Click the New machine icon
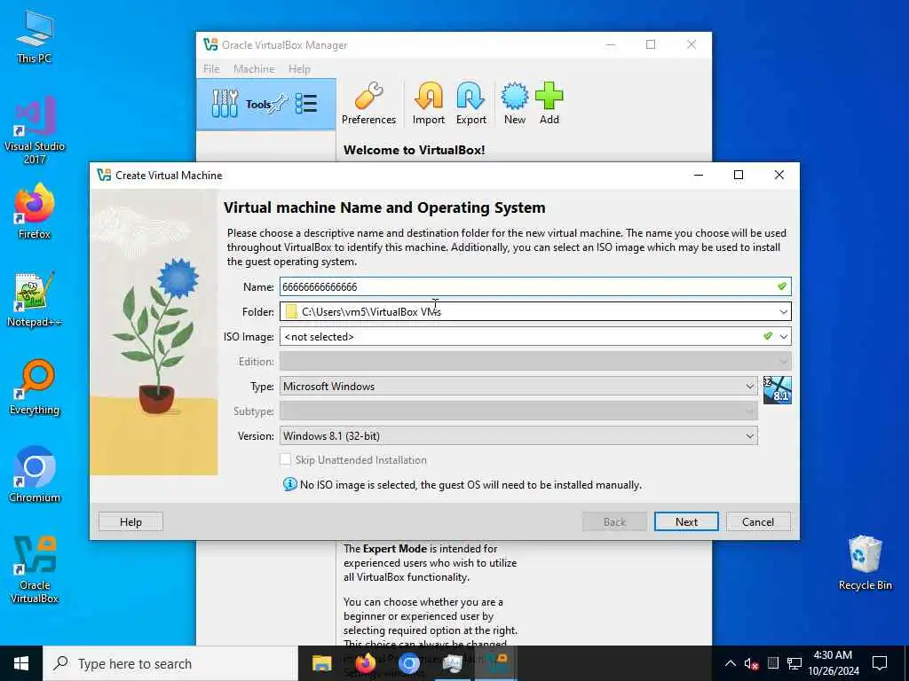909x681 pixels. pyautogui.click(x=514, y=104)
